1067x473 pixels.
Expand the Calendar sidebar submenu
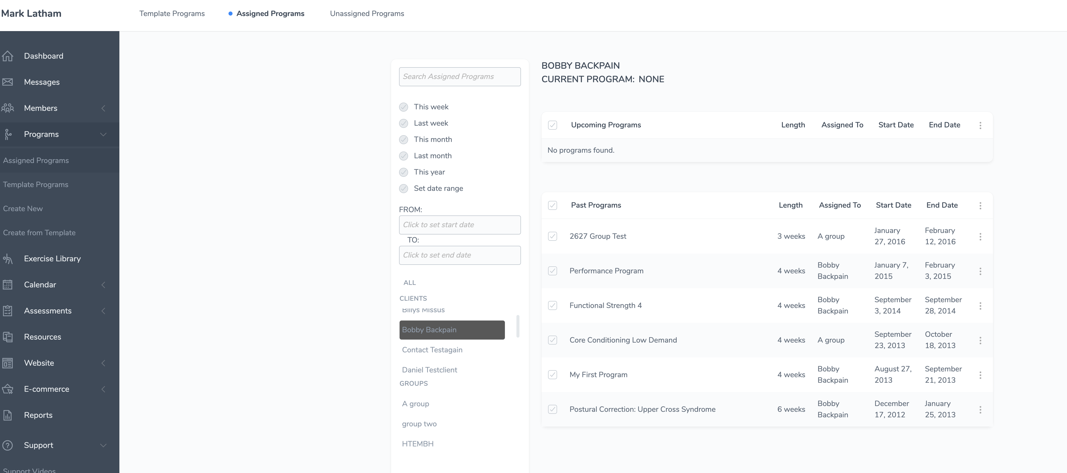point(103,285)
